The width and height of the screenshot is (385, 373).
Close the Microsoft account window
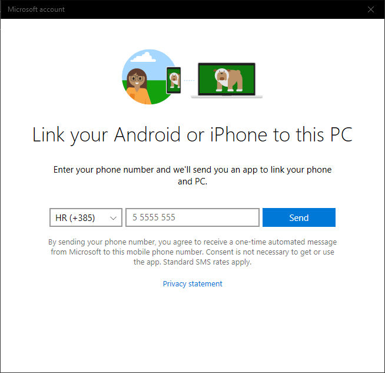coord(370,9)
